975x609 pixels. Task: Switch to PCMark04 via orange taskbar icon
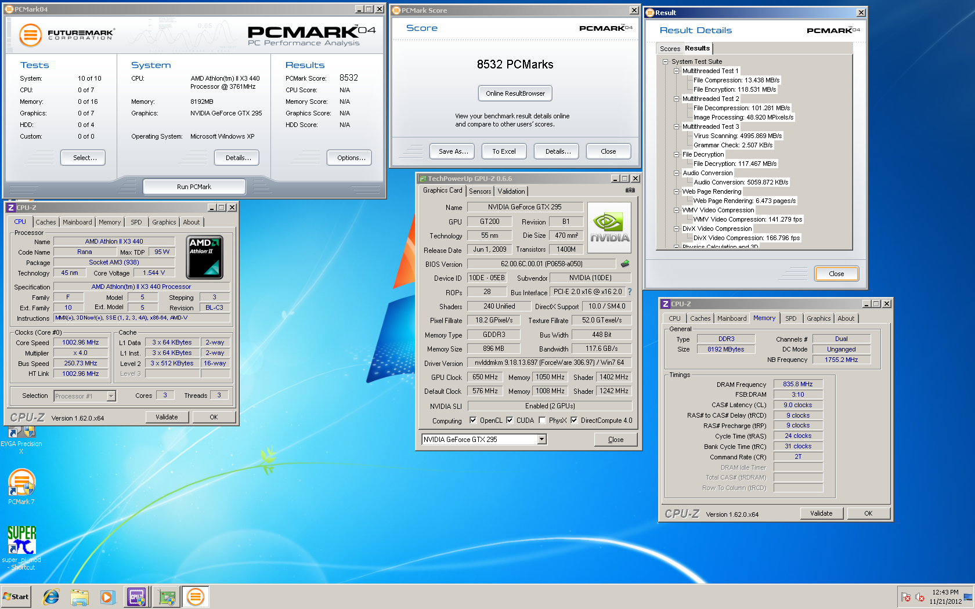pos(196,597)
